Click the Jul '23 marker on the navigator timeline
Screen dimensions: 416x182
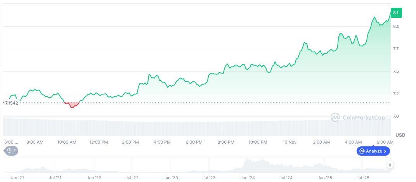(209, 178)
